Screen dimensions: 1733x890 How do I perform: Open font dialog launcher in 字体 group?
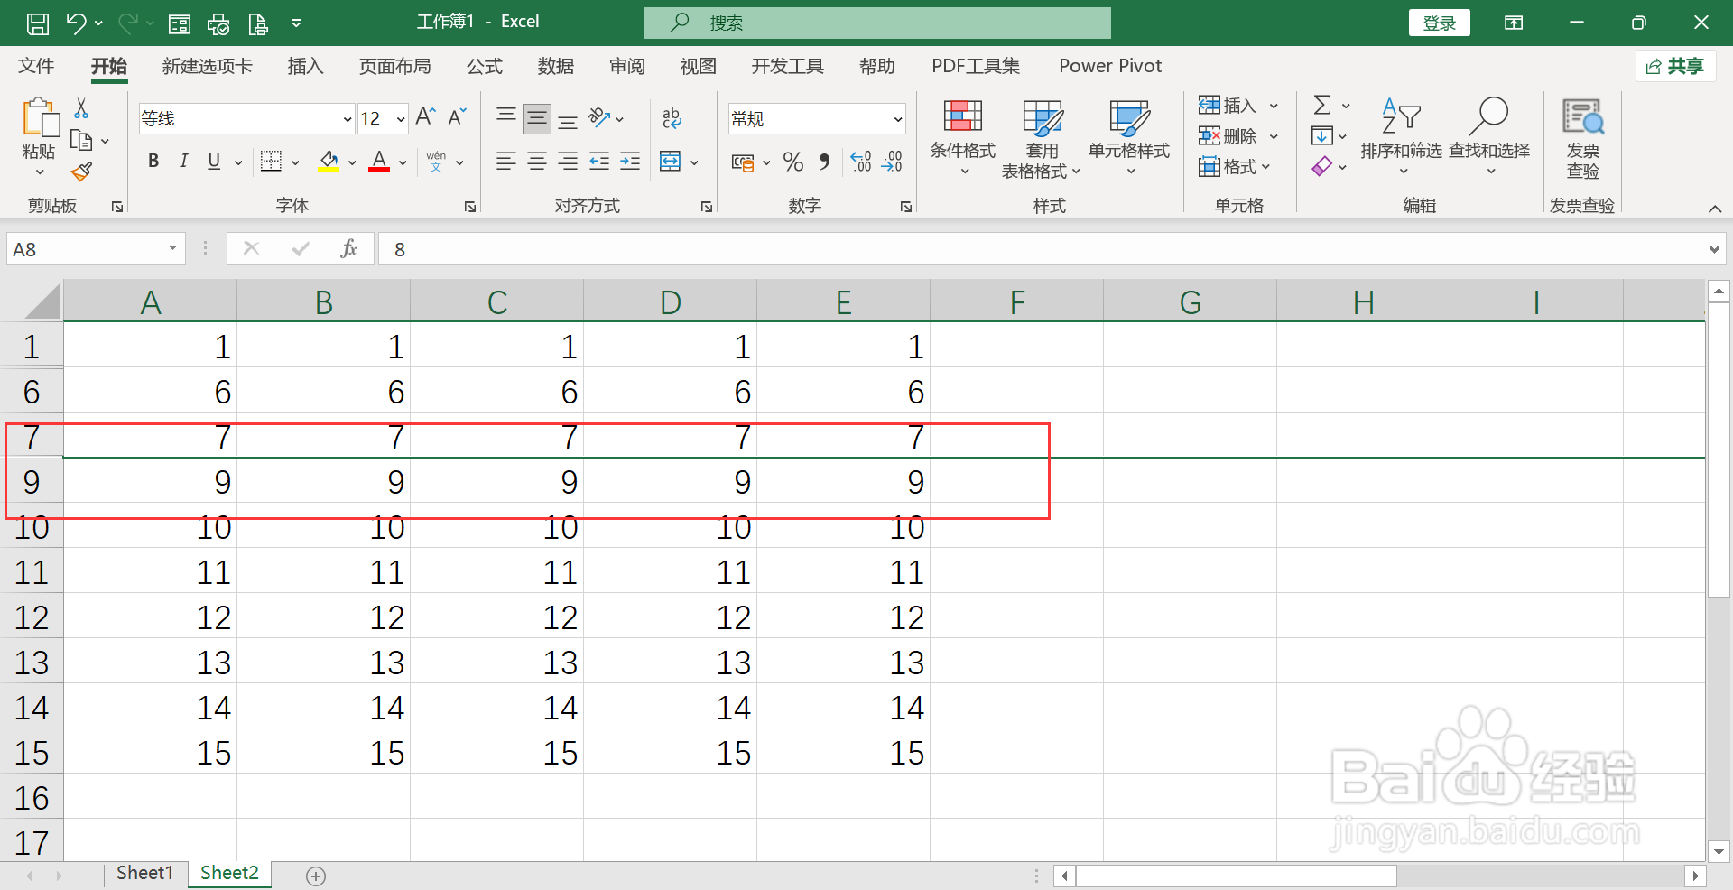tap(470, 207)
